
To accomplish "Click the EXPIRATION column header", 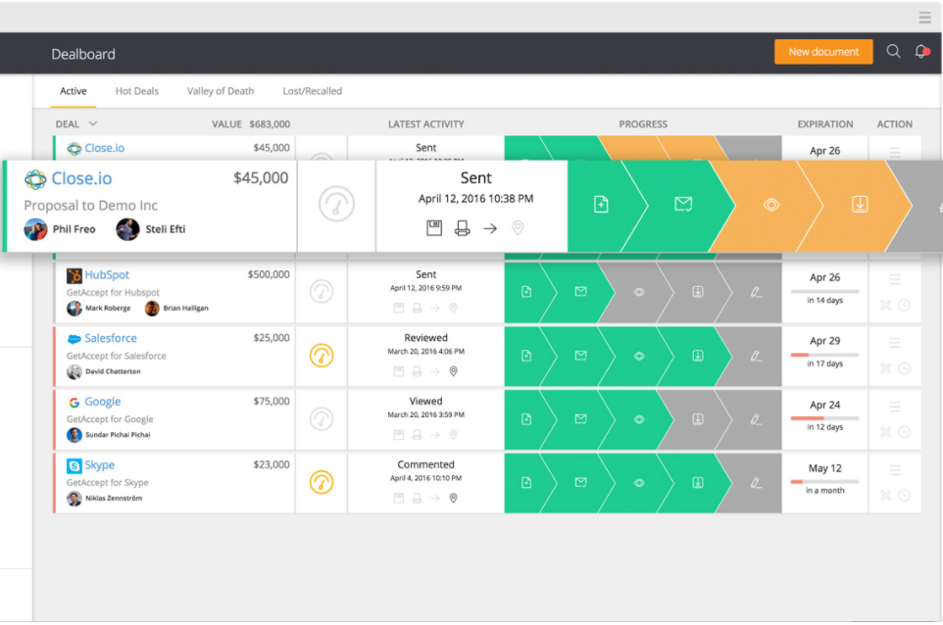I will (825, 123).
